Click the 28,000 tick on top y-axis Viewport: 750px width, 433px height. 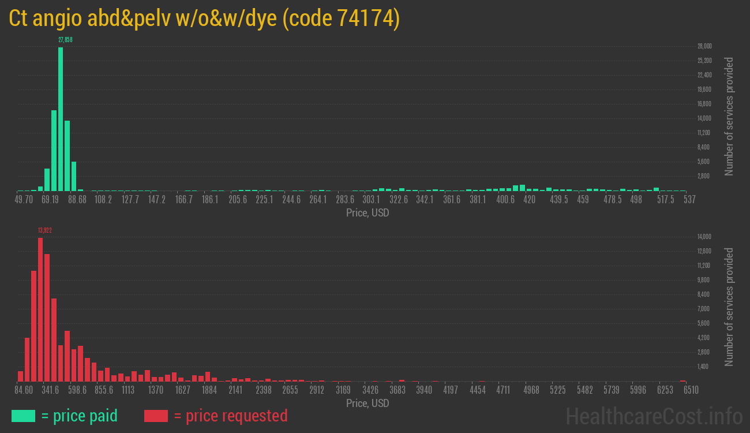coord(704,46)
